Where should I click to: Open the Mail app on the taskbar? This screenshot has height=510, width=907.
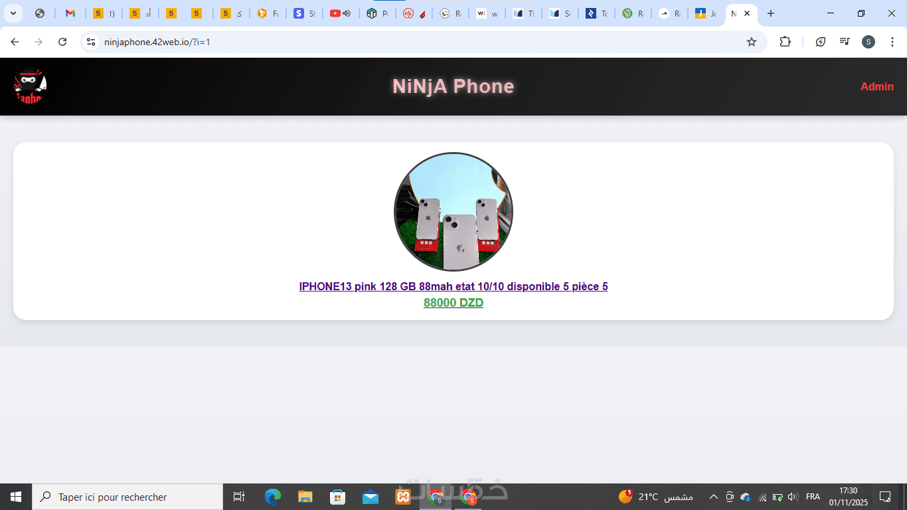click(371, 497)
